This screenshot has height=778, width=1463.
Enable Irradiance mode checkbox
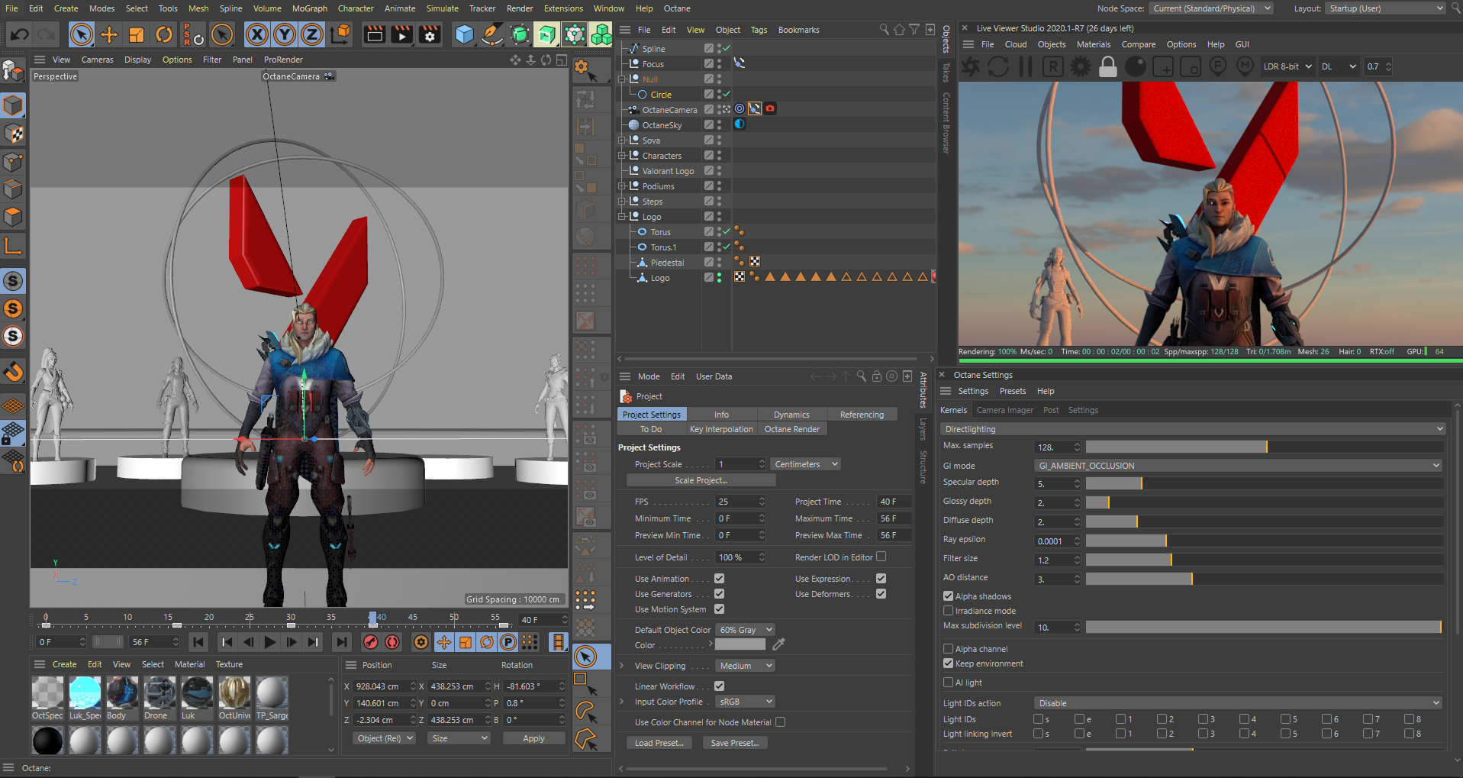(x=949, y=611)
